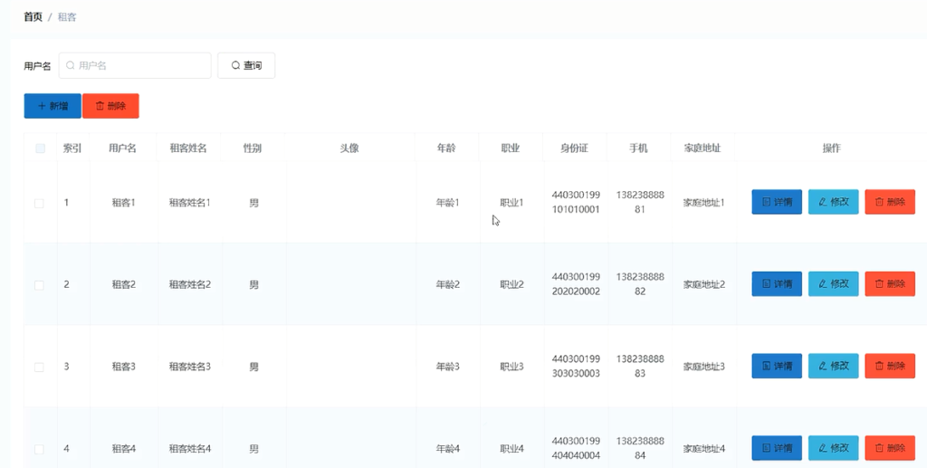
Task: Click the 性别 column header
Action: [253, 148]
